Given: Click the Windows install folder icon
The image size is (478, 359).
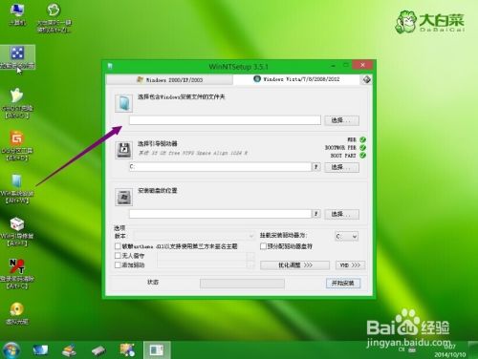Looking at the screenshot, I should (124, 103).
